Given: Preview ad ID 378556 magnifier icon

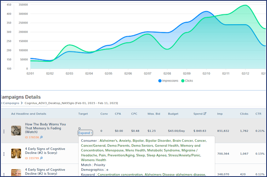Looking at the screenshot, I should (41, 137).
